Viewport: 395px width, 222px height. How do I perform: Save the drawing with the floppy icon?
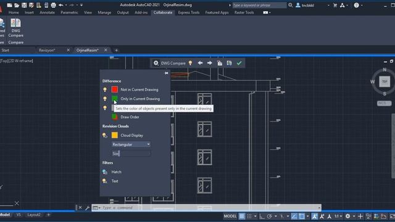coord(24,5)
